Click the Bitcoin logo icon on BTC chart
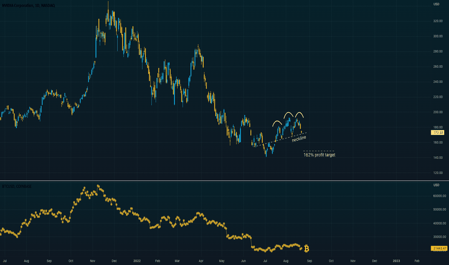 point(306,249)
